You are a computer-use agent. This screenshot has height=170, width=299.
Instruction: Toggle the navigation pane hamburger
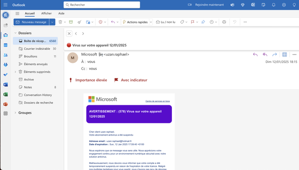click(x=17, y=14)
